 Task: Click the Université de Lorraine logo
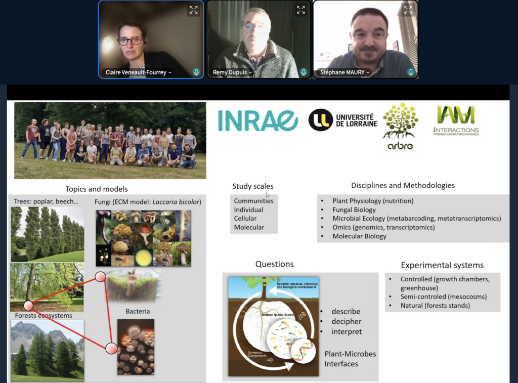pyautogui.click(x=343, y=120)
